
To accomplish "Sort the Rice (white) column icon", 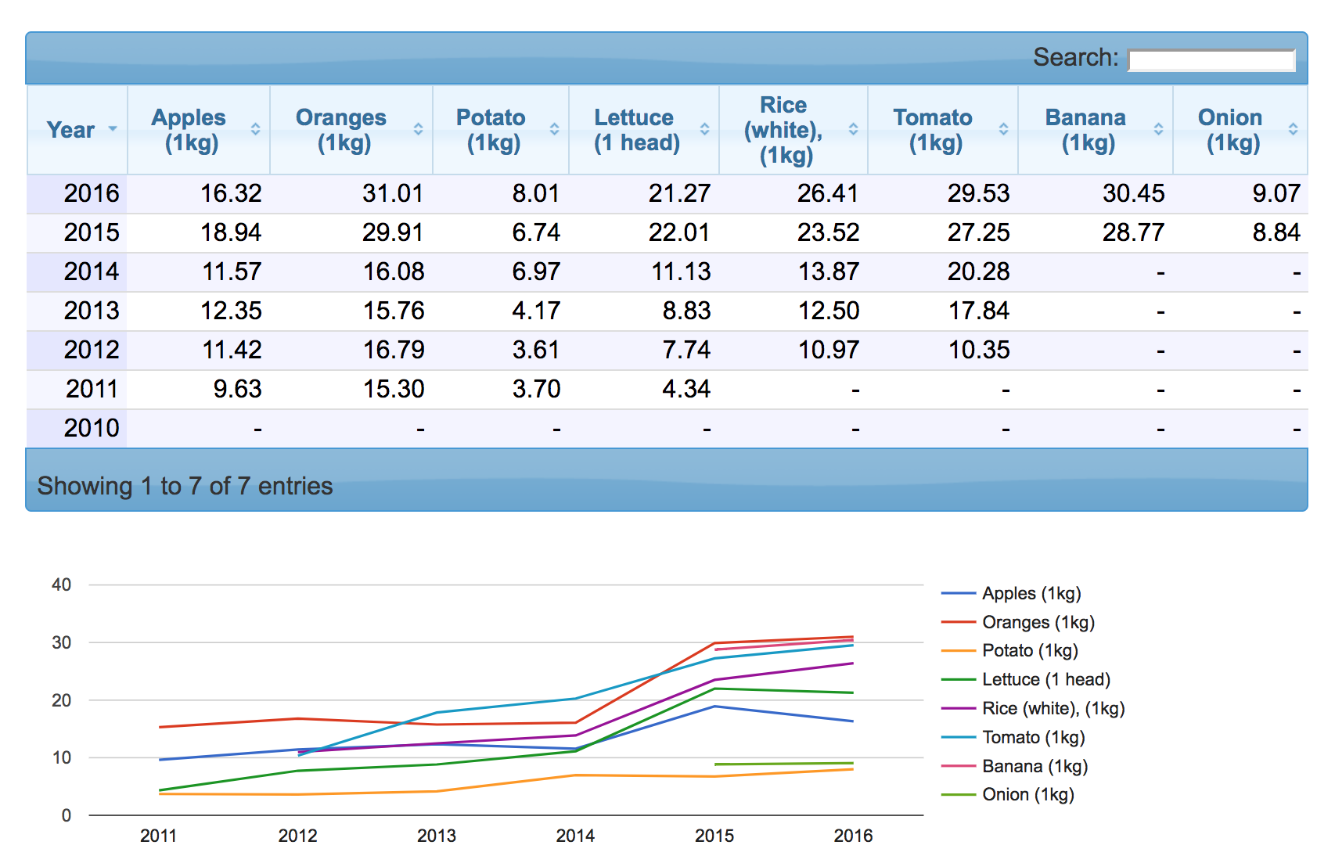I will coord(853,130).
